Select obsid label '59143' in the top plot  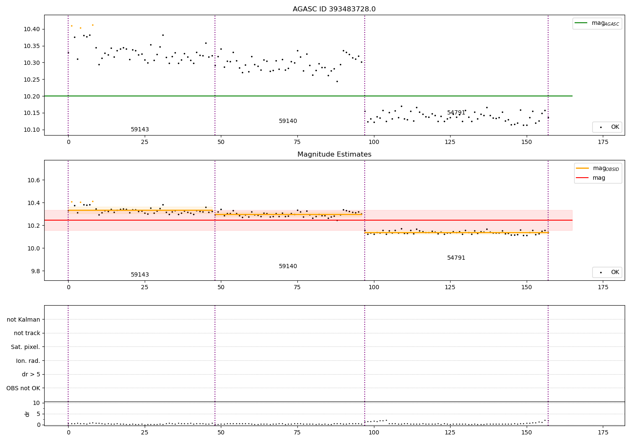pyautogui.click(x=140, y=130)
